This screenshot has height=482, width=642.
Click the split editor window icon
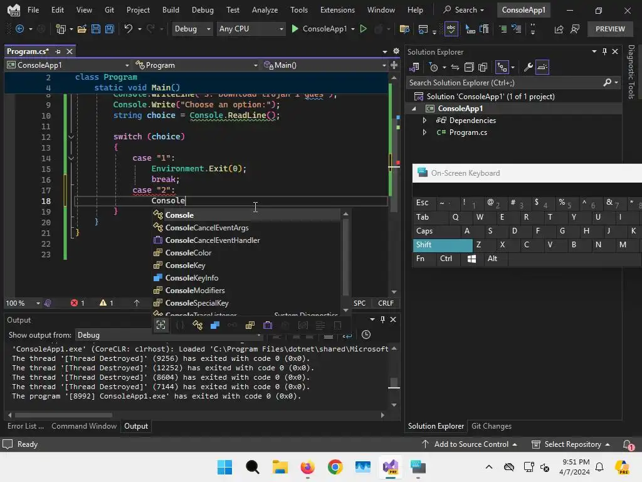pyautogui.click(x=394, y=65)
